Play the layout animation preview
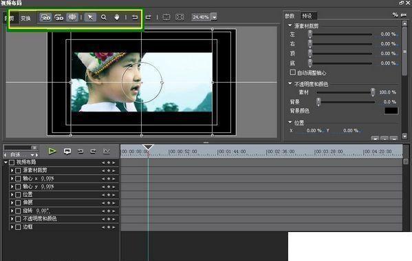Screen dimensions: 412x261 click(52, 151)
